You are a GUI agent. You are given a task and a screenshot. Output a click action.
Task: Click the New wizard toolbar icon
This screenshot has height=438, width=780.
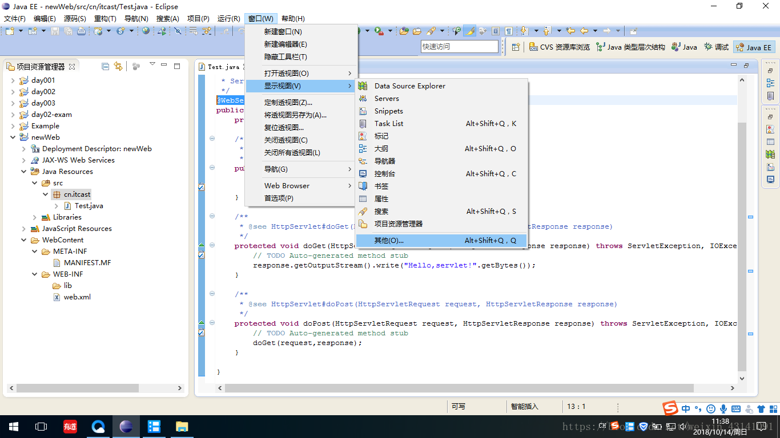pos(10,31)
